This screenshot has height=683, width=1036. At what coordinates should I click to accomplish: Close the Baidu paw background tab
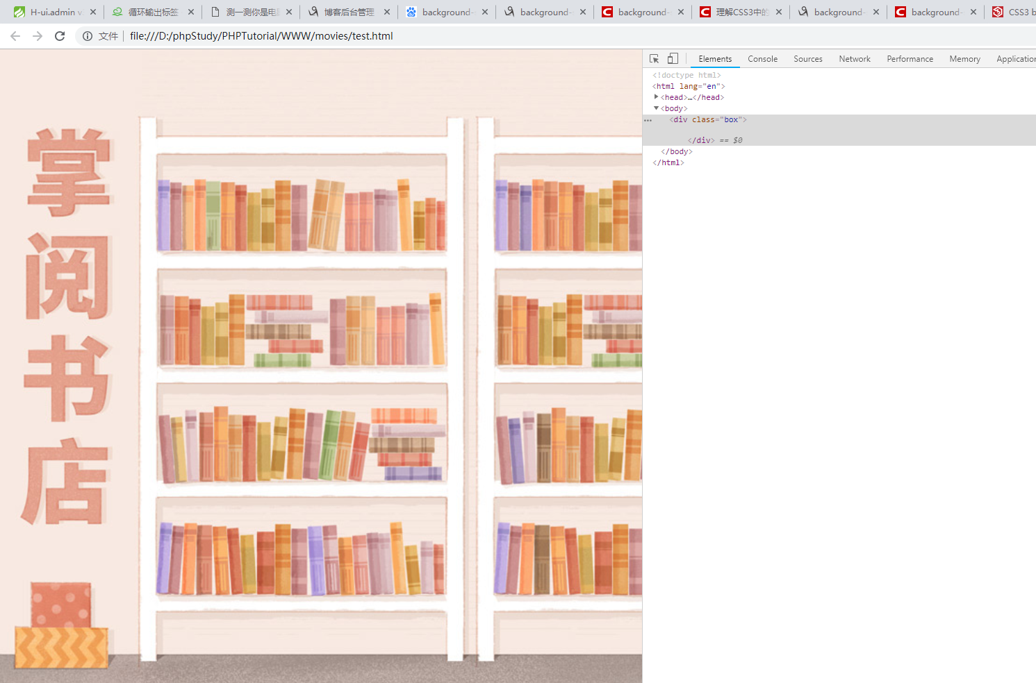485,12
